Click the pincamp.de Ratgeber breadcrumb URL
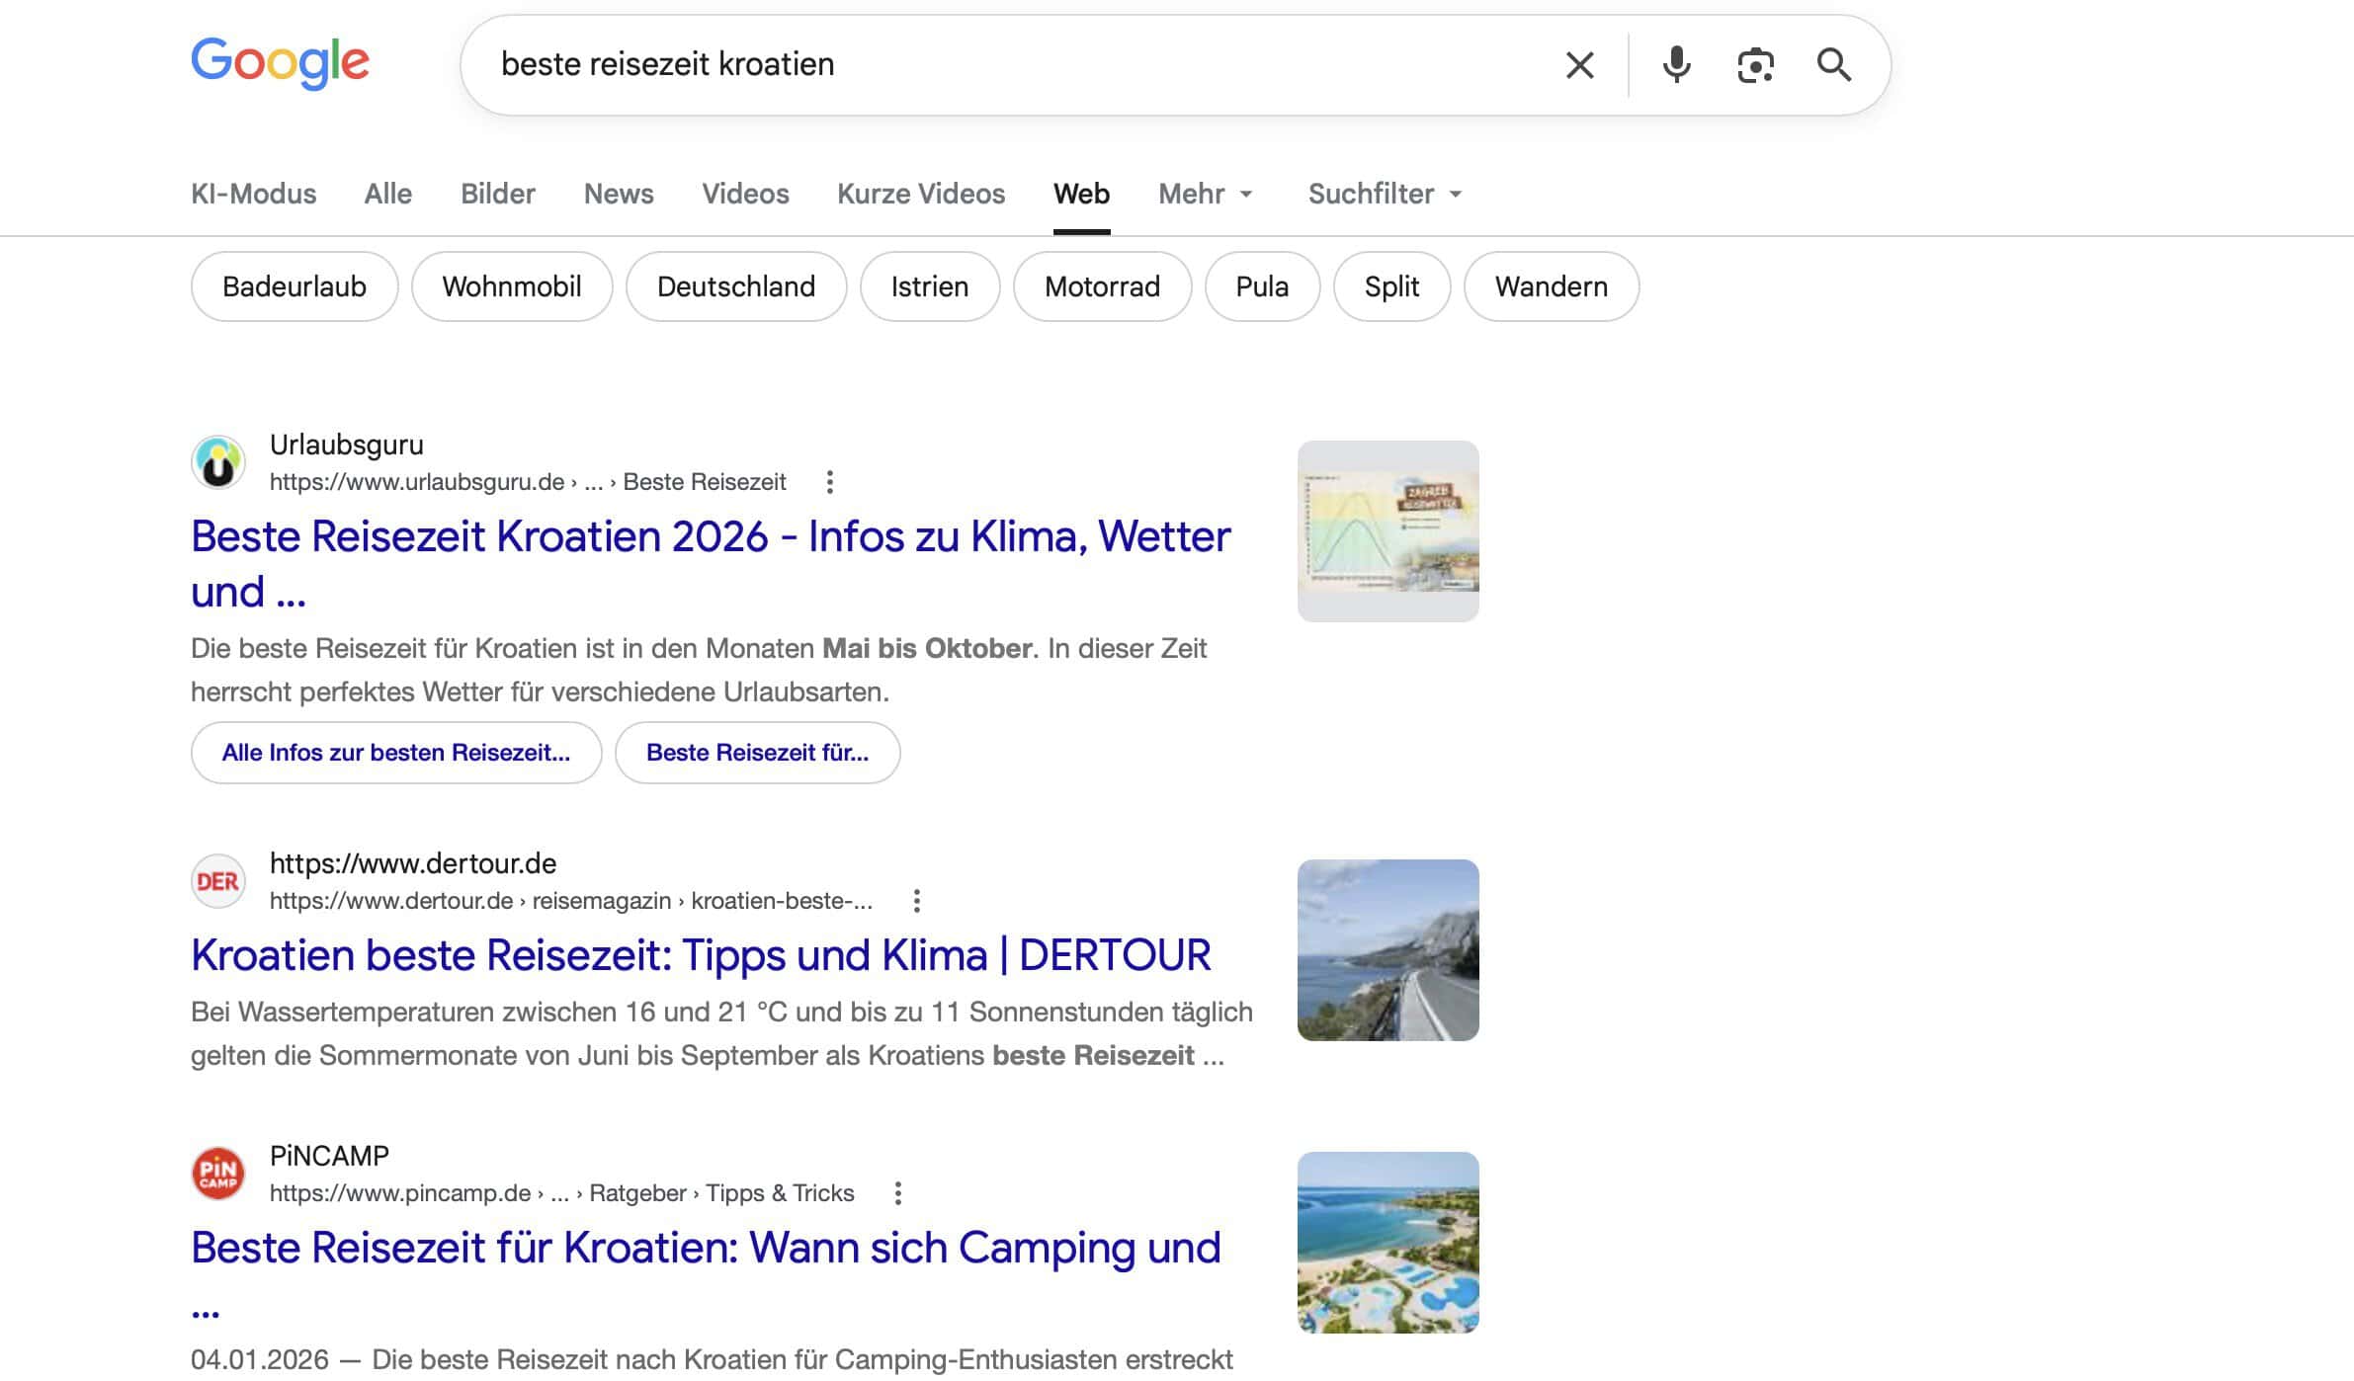The image size is (2354, 1381). click(x=561, y=1193)
